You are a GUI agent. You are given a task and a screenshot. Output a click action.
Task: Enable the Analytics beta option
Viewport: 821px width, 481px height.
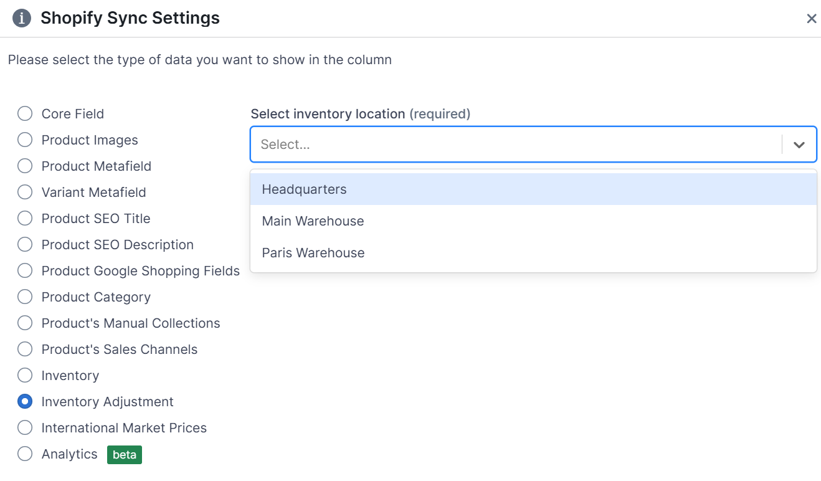click(25, 454)
